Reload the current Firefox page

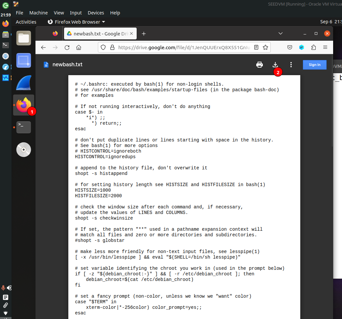click(67, 47)
